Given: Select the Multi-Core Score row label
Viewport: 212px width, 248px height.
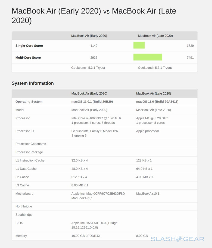Looking at the screenshot, I should (28, 58).
